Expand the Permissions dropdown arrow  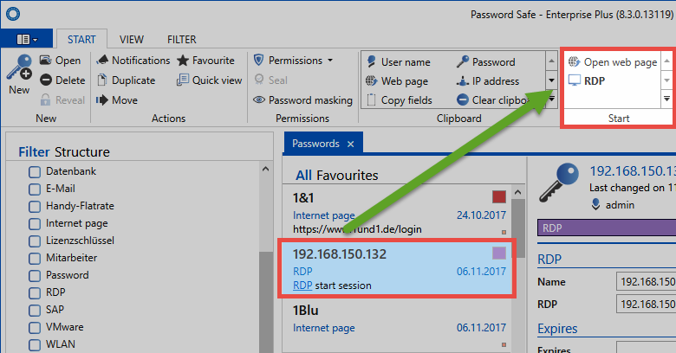(x=329, y=61)
